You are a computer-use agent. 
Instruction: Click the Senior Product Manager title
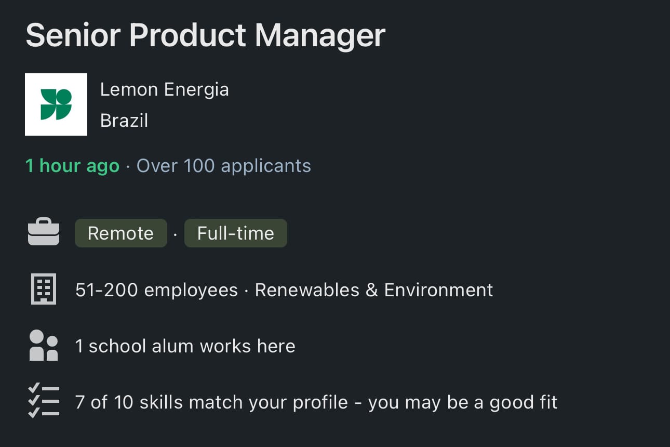coord(205,35)
